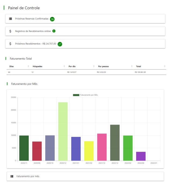
Task: Expand the Registros de Recebimentos online panel
Action: coord(33,31)
